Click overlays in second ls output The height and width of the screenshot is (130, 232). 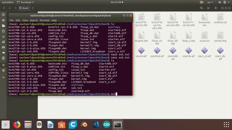(77, 85)
